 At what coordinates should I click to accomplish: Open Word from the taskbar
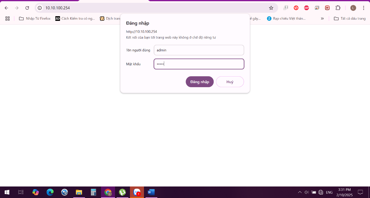[x=151, y=192]
